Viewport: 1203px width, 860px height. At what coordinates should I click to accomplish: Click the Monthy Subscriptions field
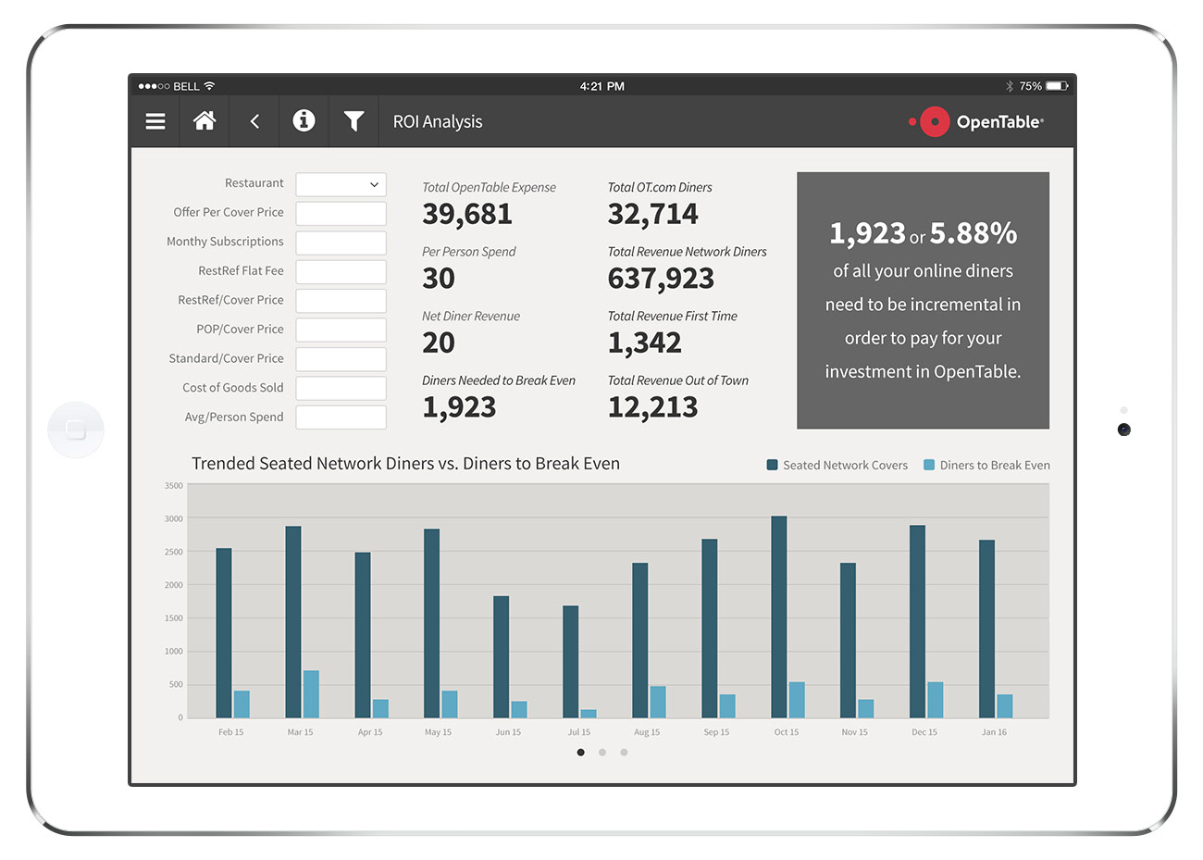[x=341, y=243]
